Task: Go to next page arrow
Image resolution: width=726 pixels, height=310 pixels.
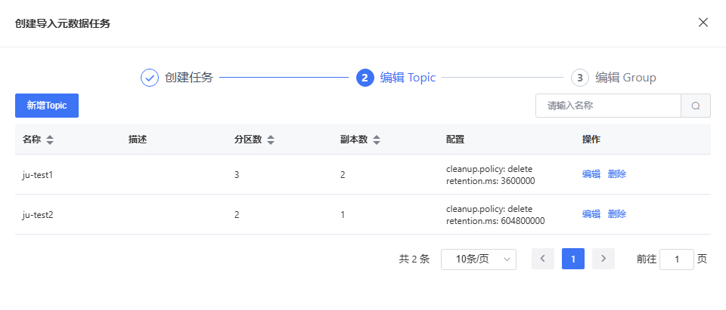Action: [603, 259]
